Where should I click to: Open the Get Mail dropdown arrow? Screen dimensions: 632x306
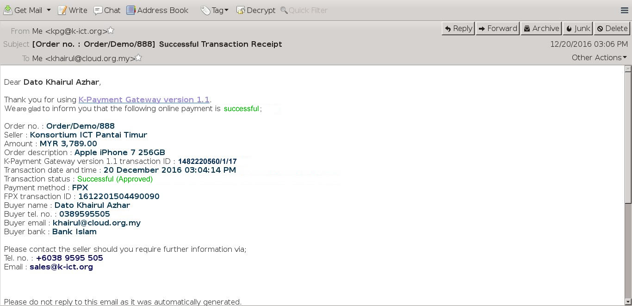click(49, 10)
